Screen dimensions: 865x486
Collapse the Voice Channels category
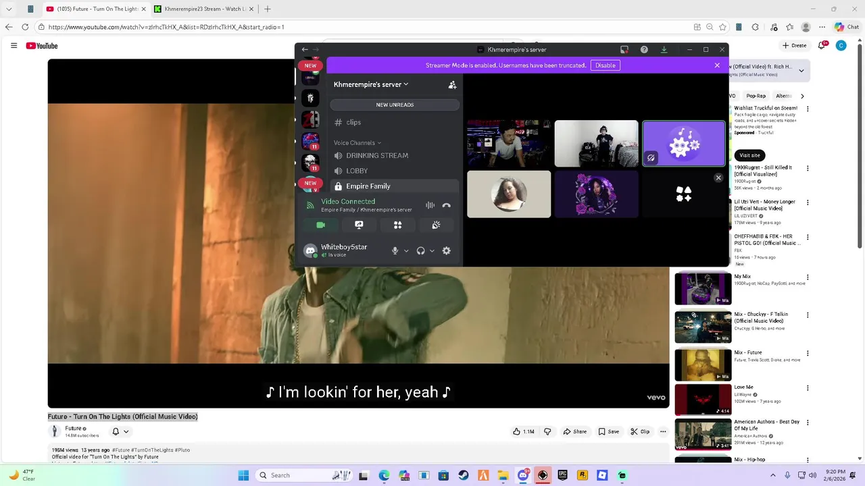[357, 143]
